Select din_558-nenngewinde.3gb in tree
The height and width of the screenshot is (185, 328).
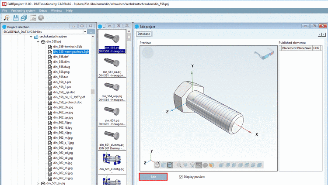(71, 51)
